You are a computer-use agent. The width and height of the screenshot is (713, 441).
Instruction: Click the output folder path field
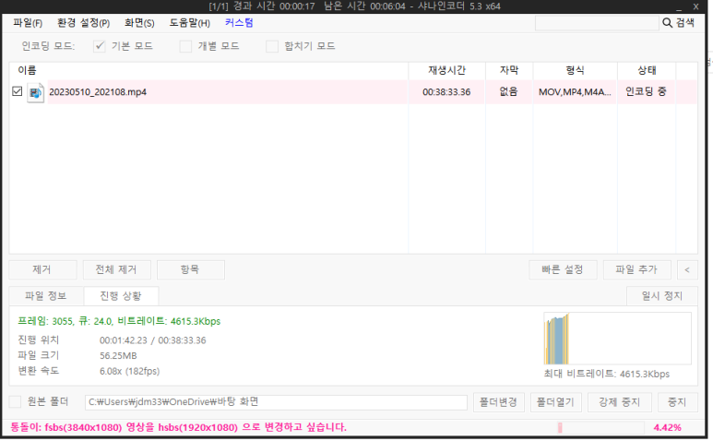[x=276, y=402]
